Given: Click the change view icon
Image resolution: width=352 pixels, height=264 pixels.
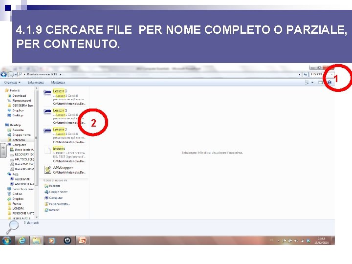Looking at the screenshot, I should pyautogui.click(x=307, y=83).
